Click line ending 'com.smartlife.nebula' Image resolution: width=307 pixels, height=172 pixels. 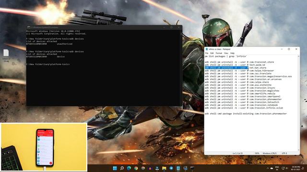[x=240, y=94]
